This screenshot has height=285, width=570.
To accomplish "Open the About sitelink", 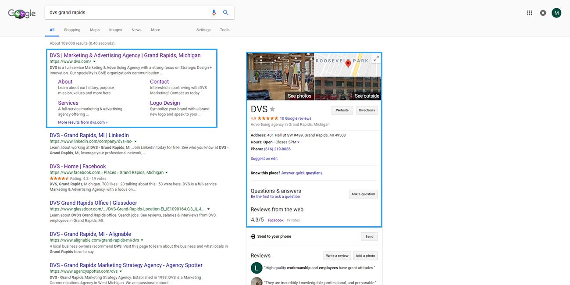I will point(65,82).
